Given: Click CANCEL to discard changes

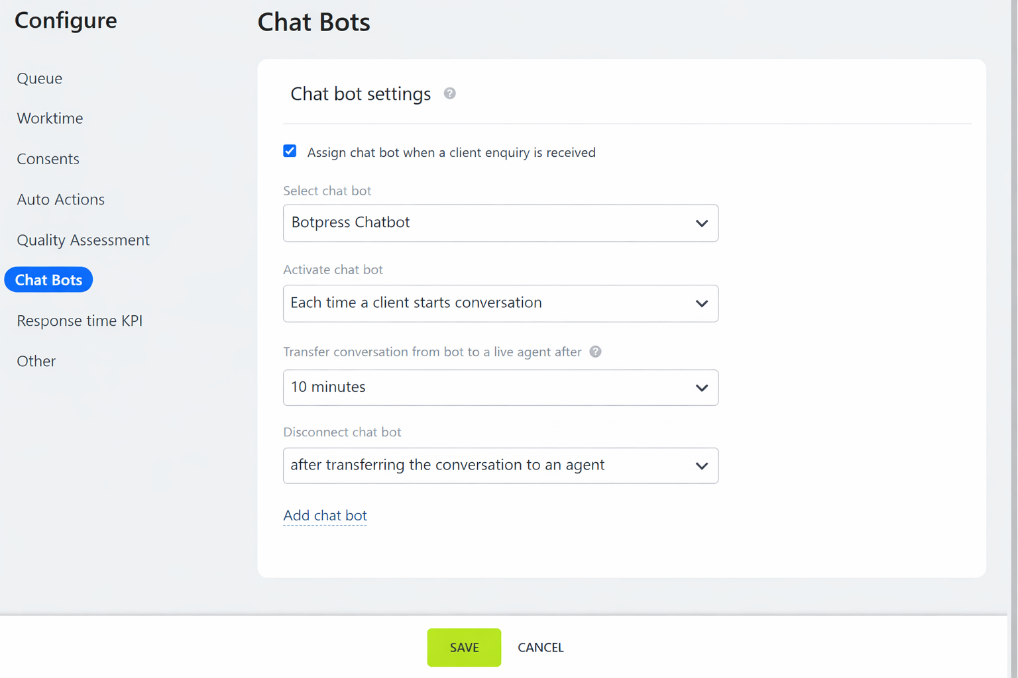Looking at the screenshot, I should (x=540, y=648).
